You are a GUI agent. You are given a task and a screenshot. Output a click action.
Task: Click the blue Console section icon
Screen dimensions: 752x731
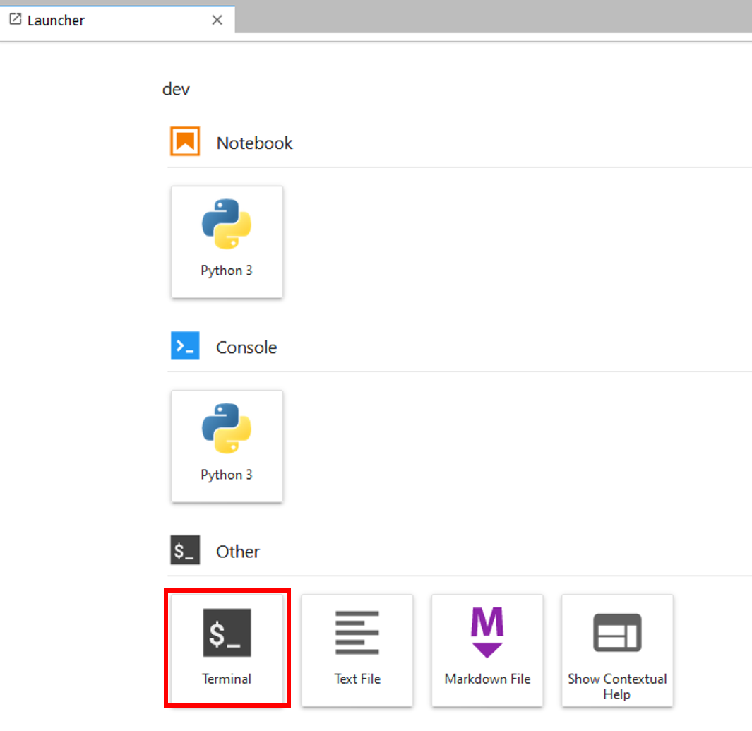(x=185, y=346)
